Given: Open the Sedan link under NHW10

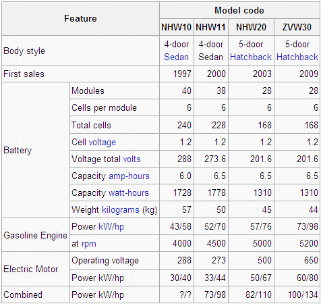Looking at the screenshot, I should pos(176,57).
